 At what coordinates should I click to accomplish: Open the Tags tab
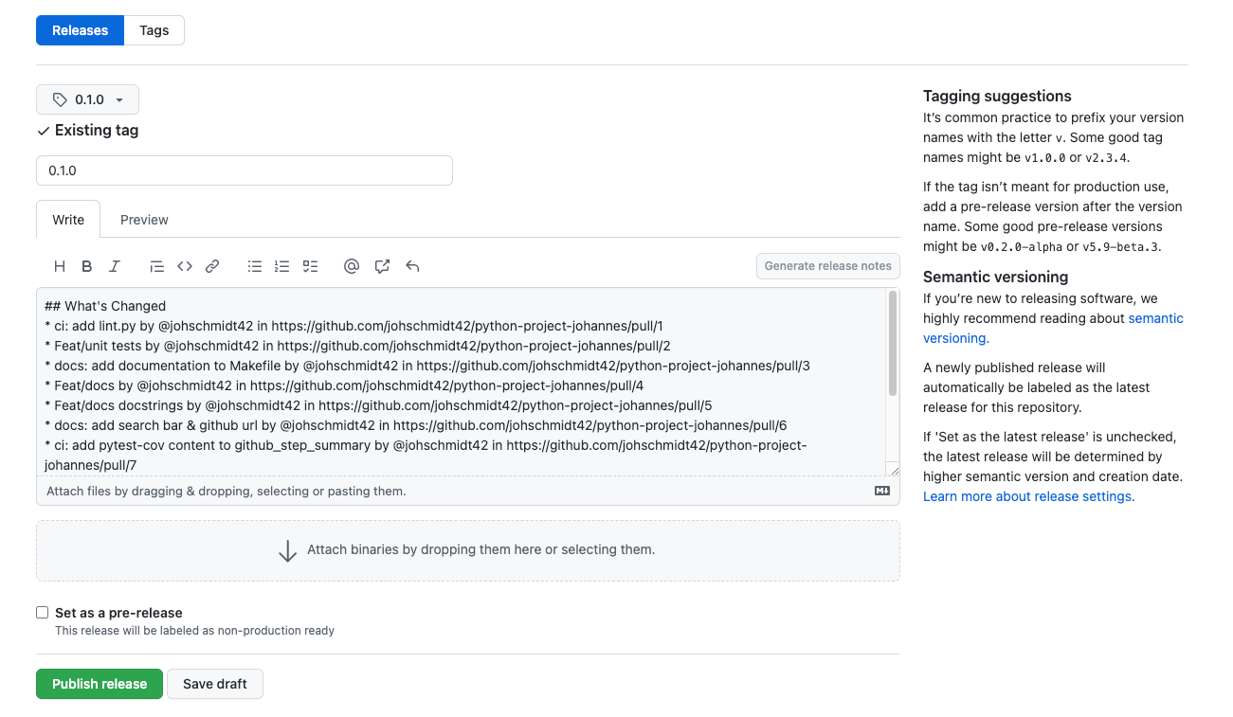[154, 30]
